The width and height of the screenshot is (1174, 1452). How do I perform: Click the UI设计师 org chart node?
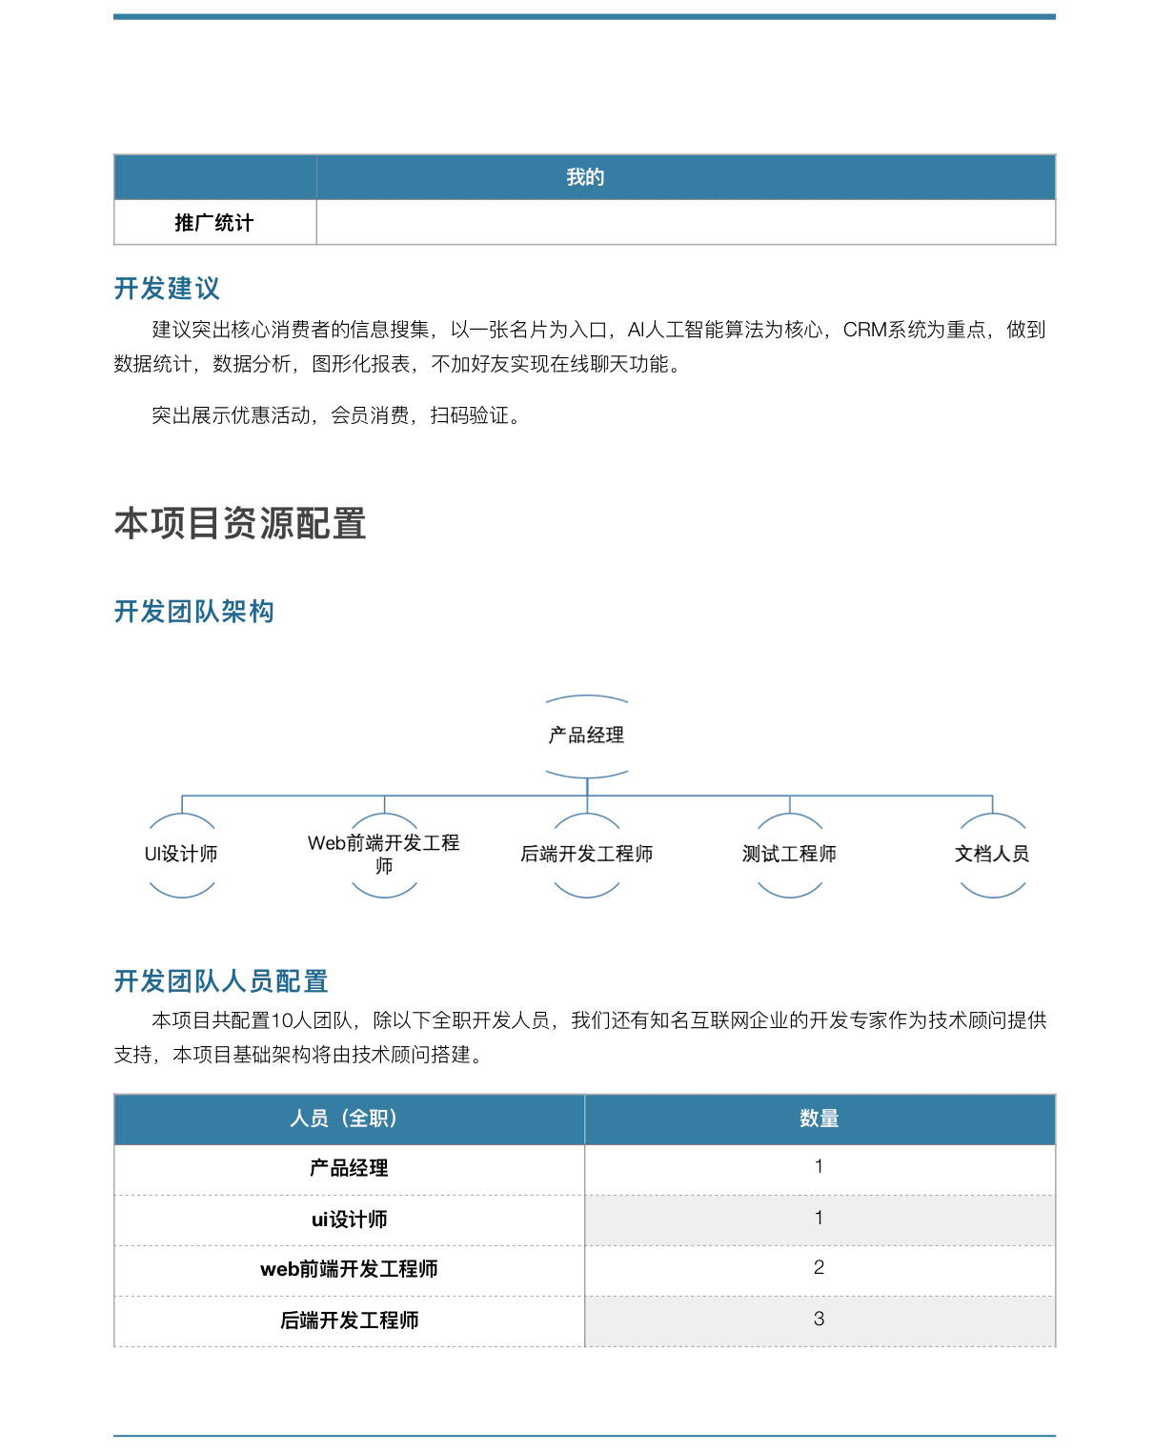[181, 855]
